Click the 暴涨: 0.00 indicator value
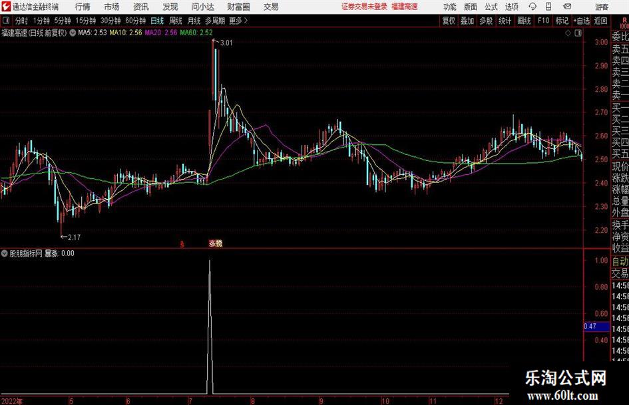Screen dimensions: 629x405 [59, 253]
